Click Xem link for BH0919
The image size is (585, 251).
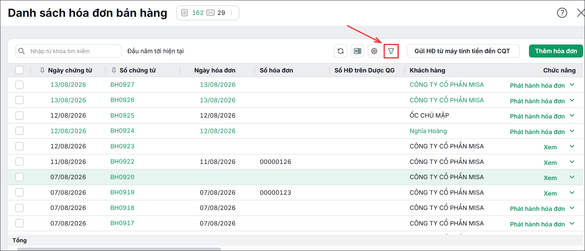550,193
